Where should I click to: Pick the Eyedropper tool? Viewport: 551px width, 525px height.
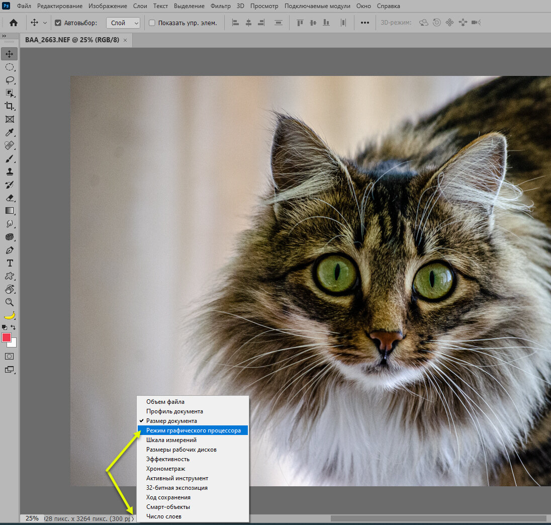point(10,133)
